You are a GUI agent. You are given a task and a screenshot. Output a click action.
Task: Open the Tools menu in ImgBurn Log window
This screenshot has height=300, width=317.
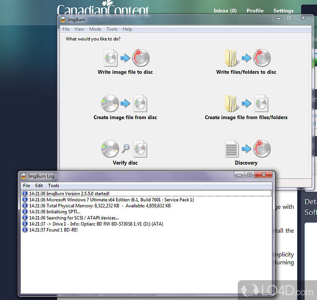point(53,186)
